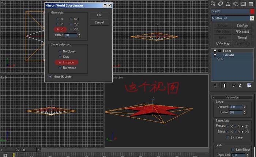Choose Instance clone option
The image size is (256, 157).
point(60,62)
